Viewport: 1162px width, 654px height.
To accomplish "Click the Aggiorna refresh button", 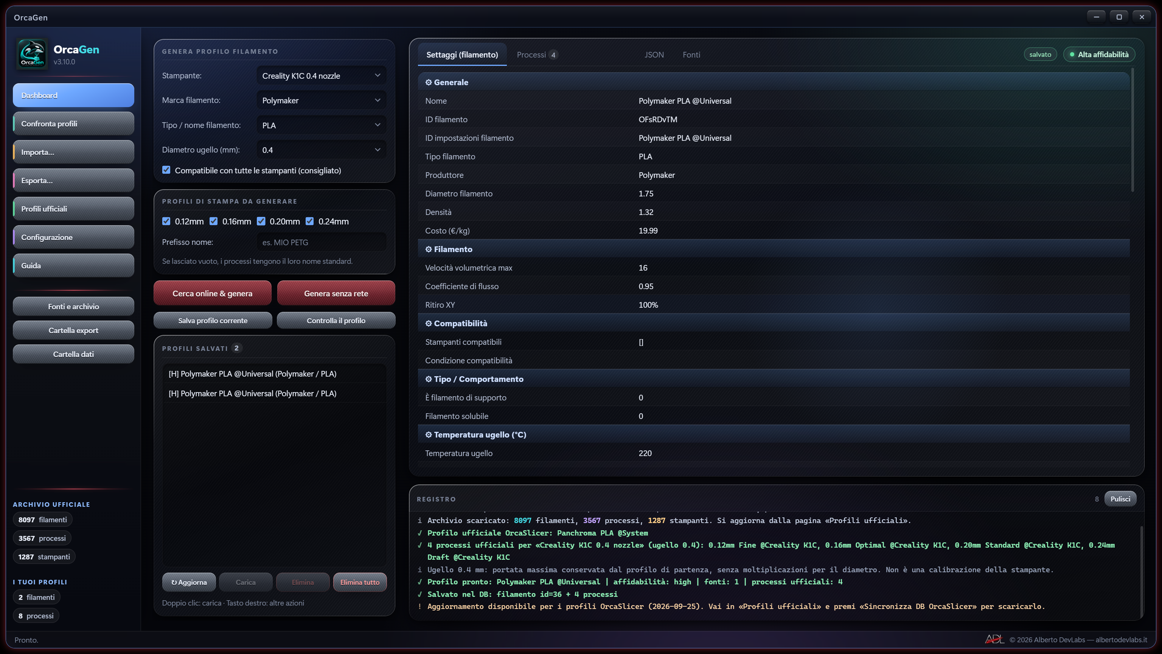I will [x=189, y=582].
